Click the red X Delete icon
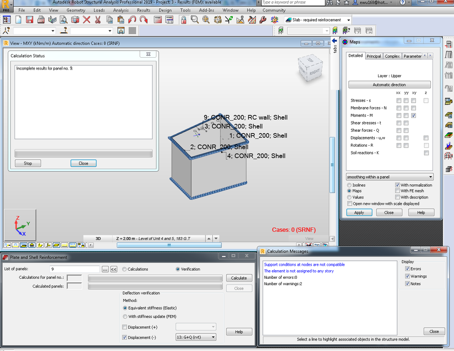The height and width of the screenshot is (351, 454). click(x=86, y=20)
